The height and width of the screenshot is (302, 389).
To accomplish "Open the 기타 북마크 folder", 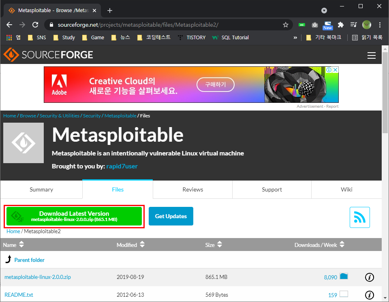I will (x=324, y=37).
